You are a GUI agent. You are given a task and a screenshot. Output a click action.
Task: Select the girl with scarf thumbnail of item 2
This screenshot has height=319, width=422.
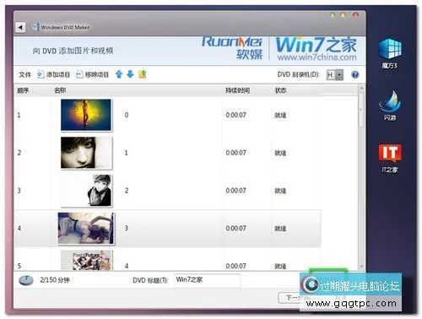click(x=86, y=191)
